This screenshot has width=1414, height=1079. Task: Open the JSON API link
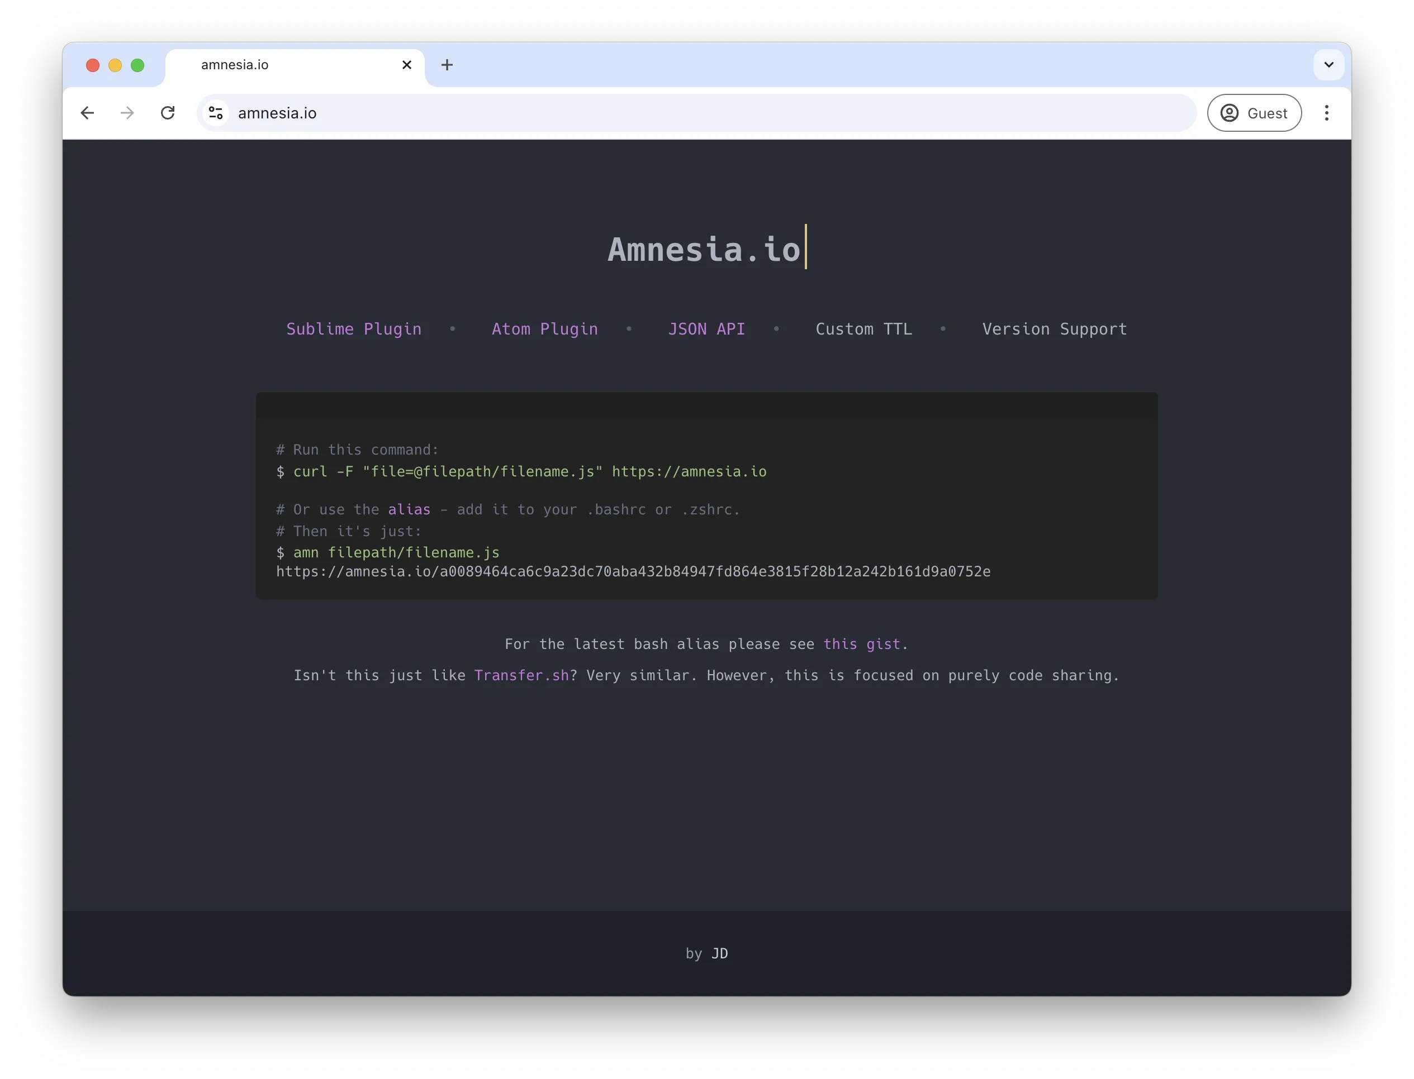click(706, 329)
